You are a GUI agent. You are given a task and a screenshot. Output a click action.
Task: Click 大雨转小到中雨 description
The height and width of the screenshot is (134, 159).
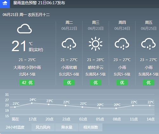coord(27,68)
